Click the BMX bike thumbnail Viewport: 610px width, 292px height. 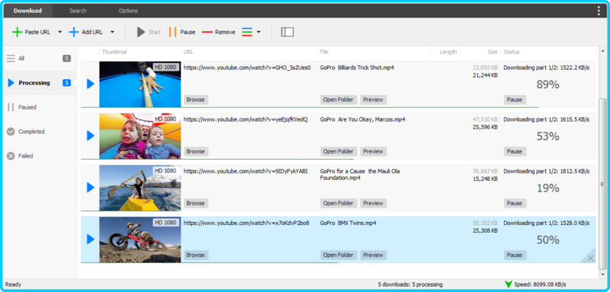pyautogui.click(x=140, y=240)
